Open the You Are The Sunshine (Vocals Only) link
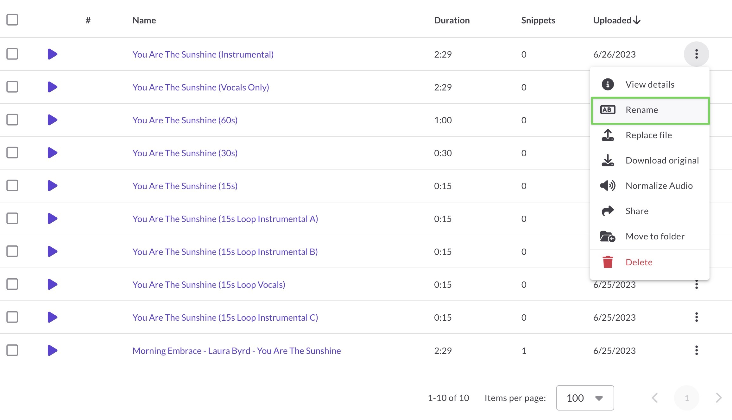This screenshot has height=420, width=732. (201, 87)
